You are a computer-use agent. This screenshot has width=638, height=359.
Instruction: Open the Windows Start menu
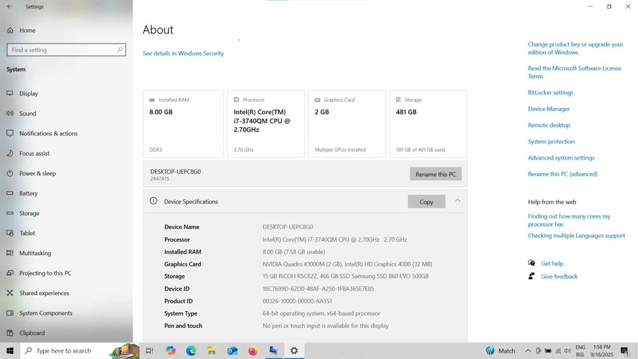(x=10, y=351)
